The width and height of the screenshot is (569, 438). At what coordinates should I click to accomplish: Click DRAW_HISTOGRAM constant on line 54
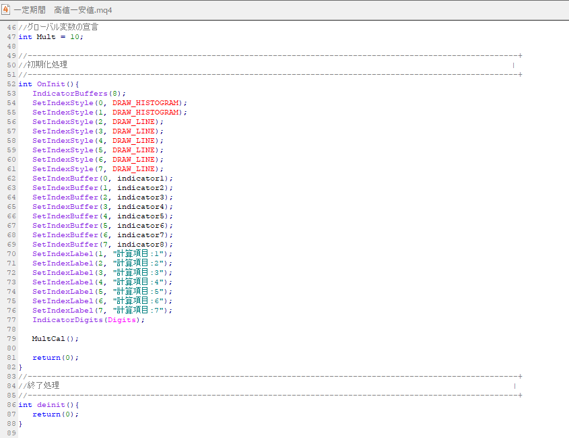point(146,103)
